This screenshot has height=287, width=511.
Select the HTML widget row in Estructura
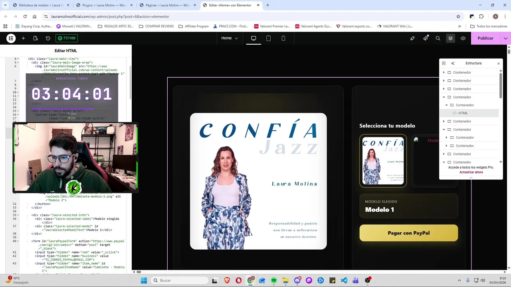pyautogui.click(x=469, y=113)
